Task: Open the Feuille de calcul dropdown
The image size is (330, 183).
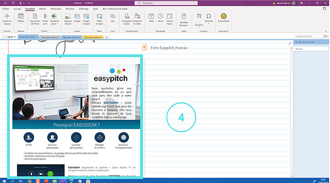Action: pyautogui.click(x=54, y=19)
